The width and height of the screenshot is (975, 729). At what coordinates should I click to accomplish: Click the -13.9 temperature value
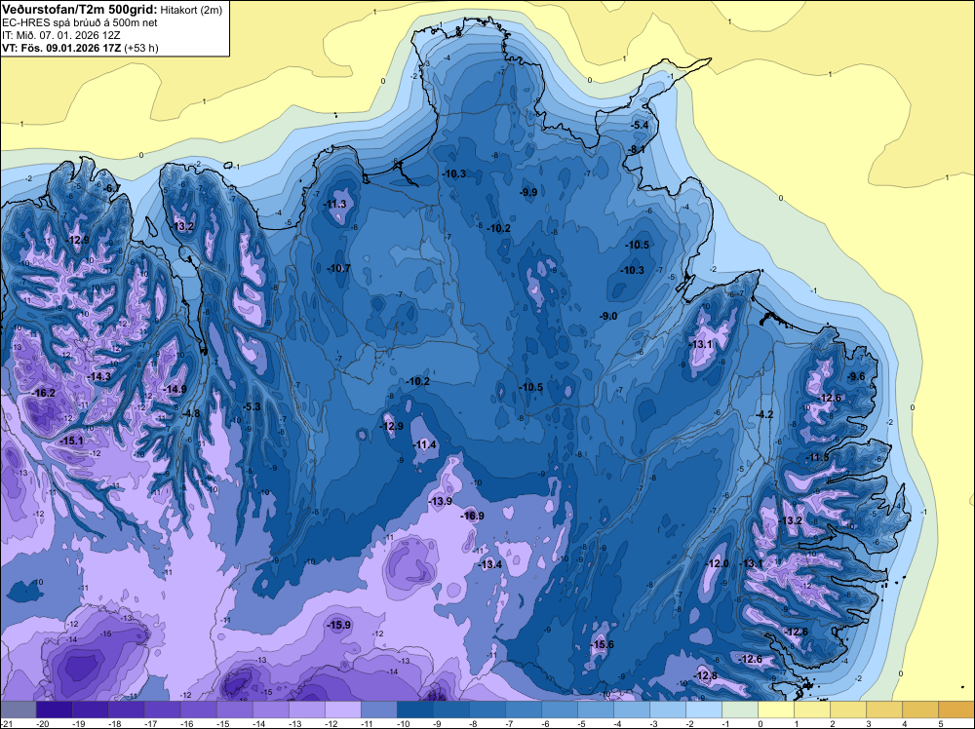tap(441, 501)
